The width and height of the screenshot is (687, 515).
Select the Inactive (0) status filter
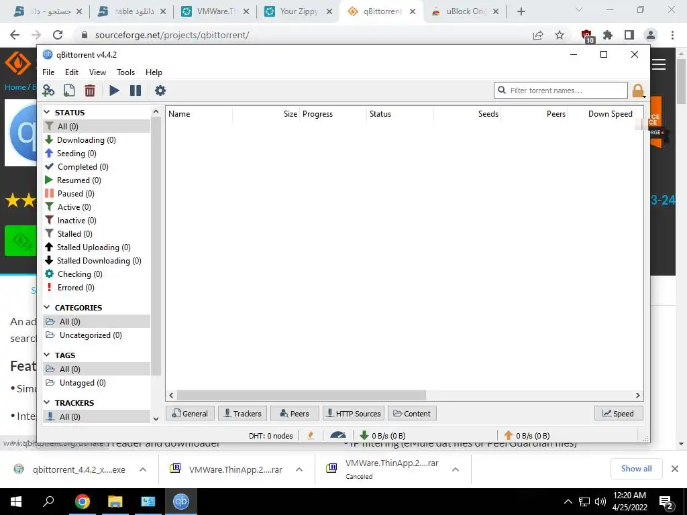coord(76,220)
